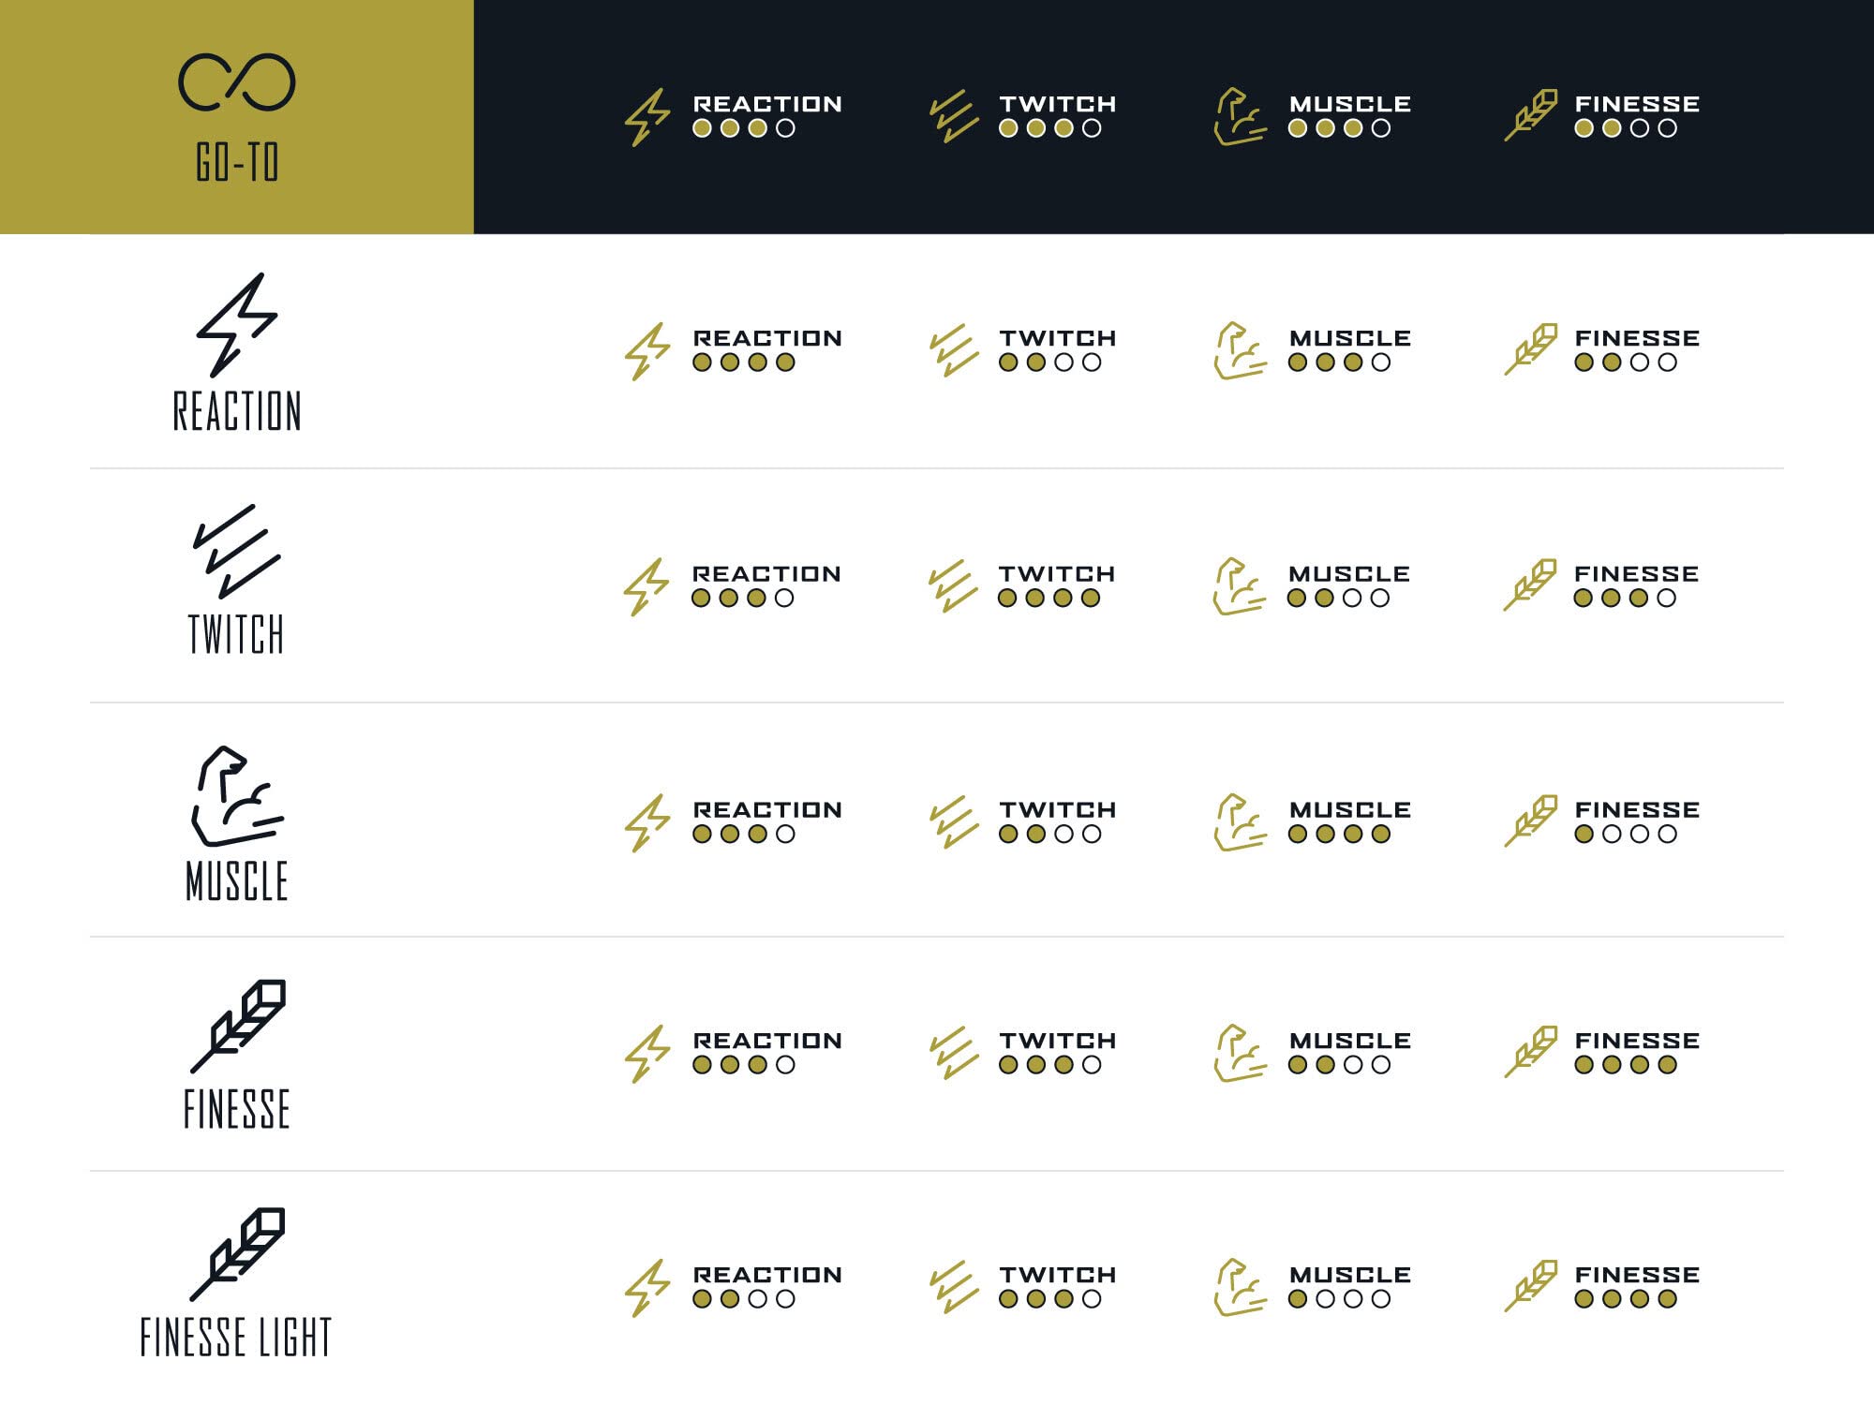Click the GO-TO text label

point(237,162)
